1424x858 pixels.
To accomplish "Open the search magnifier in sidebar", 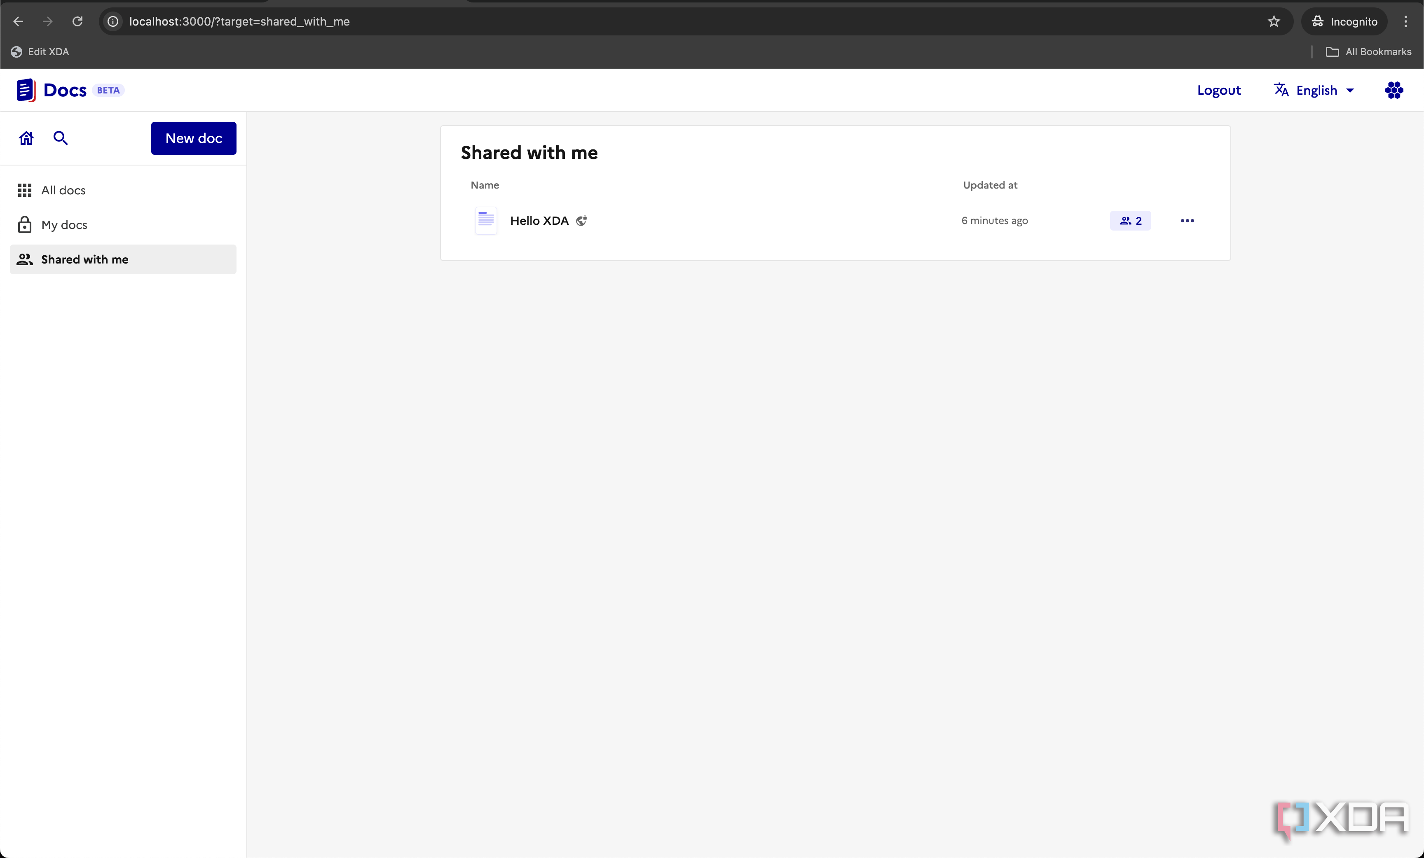I will click(60, 138).
